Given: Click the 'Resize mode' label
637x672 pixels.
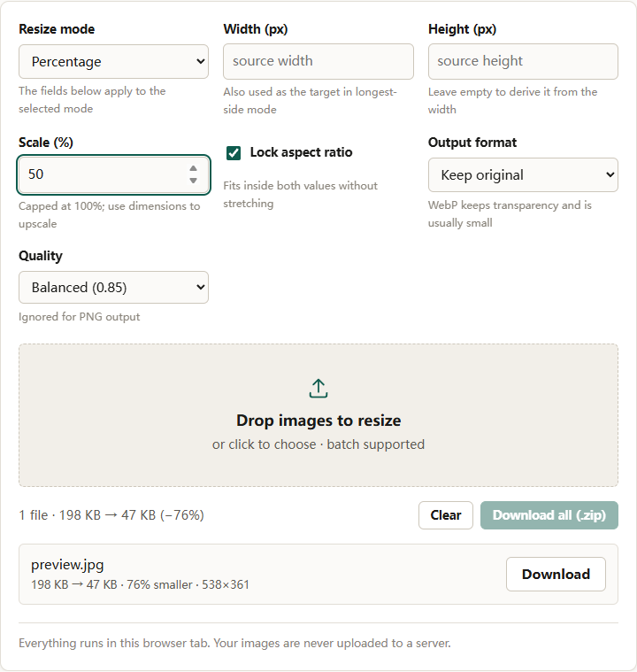Looking at the screenshot, I should pos(57,29).
